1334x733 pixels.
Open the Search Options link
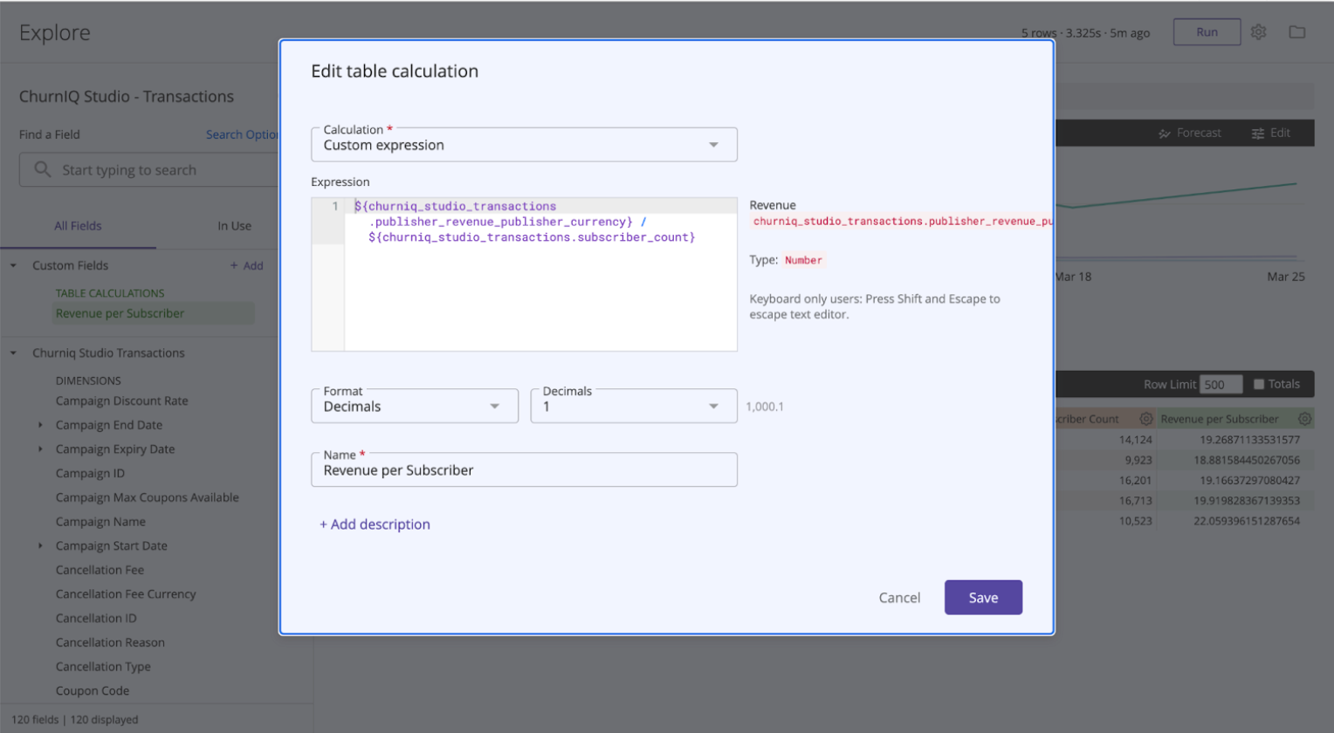click(x=242, y=134)
